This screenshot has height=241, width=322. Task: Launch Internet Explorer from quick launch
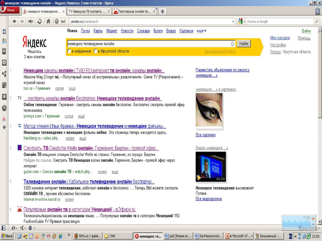coord(61,236)
